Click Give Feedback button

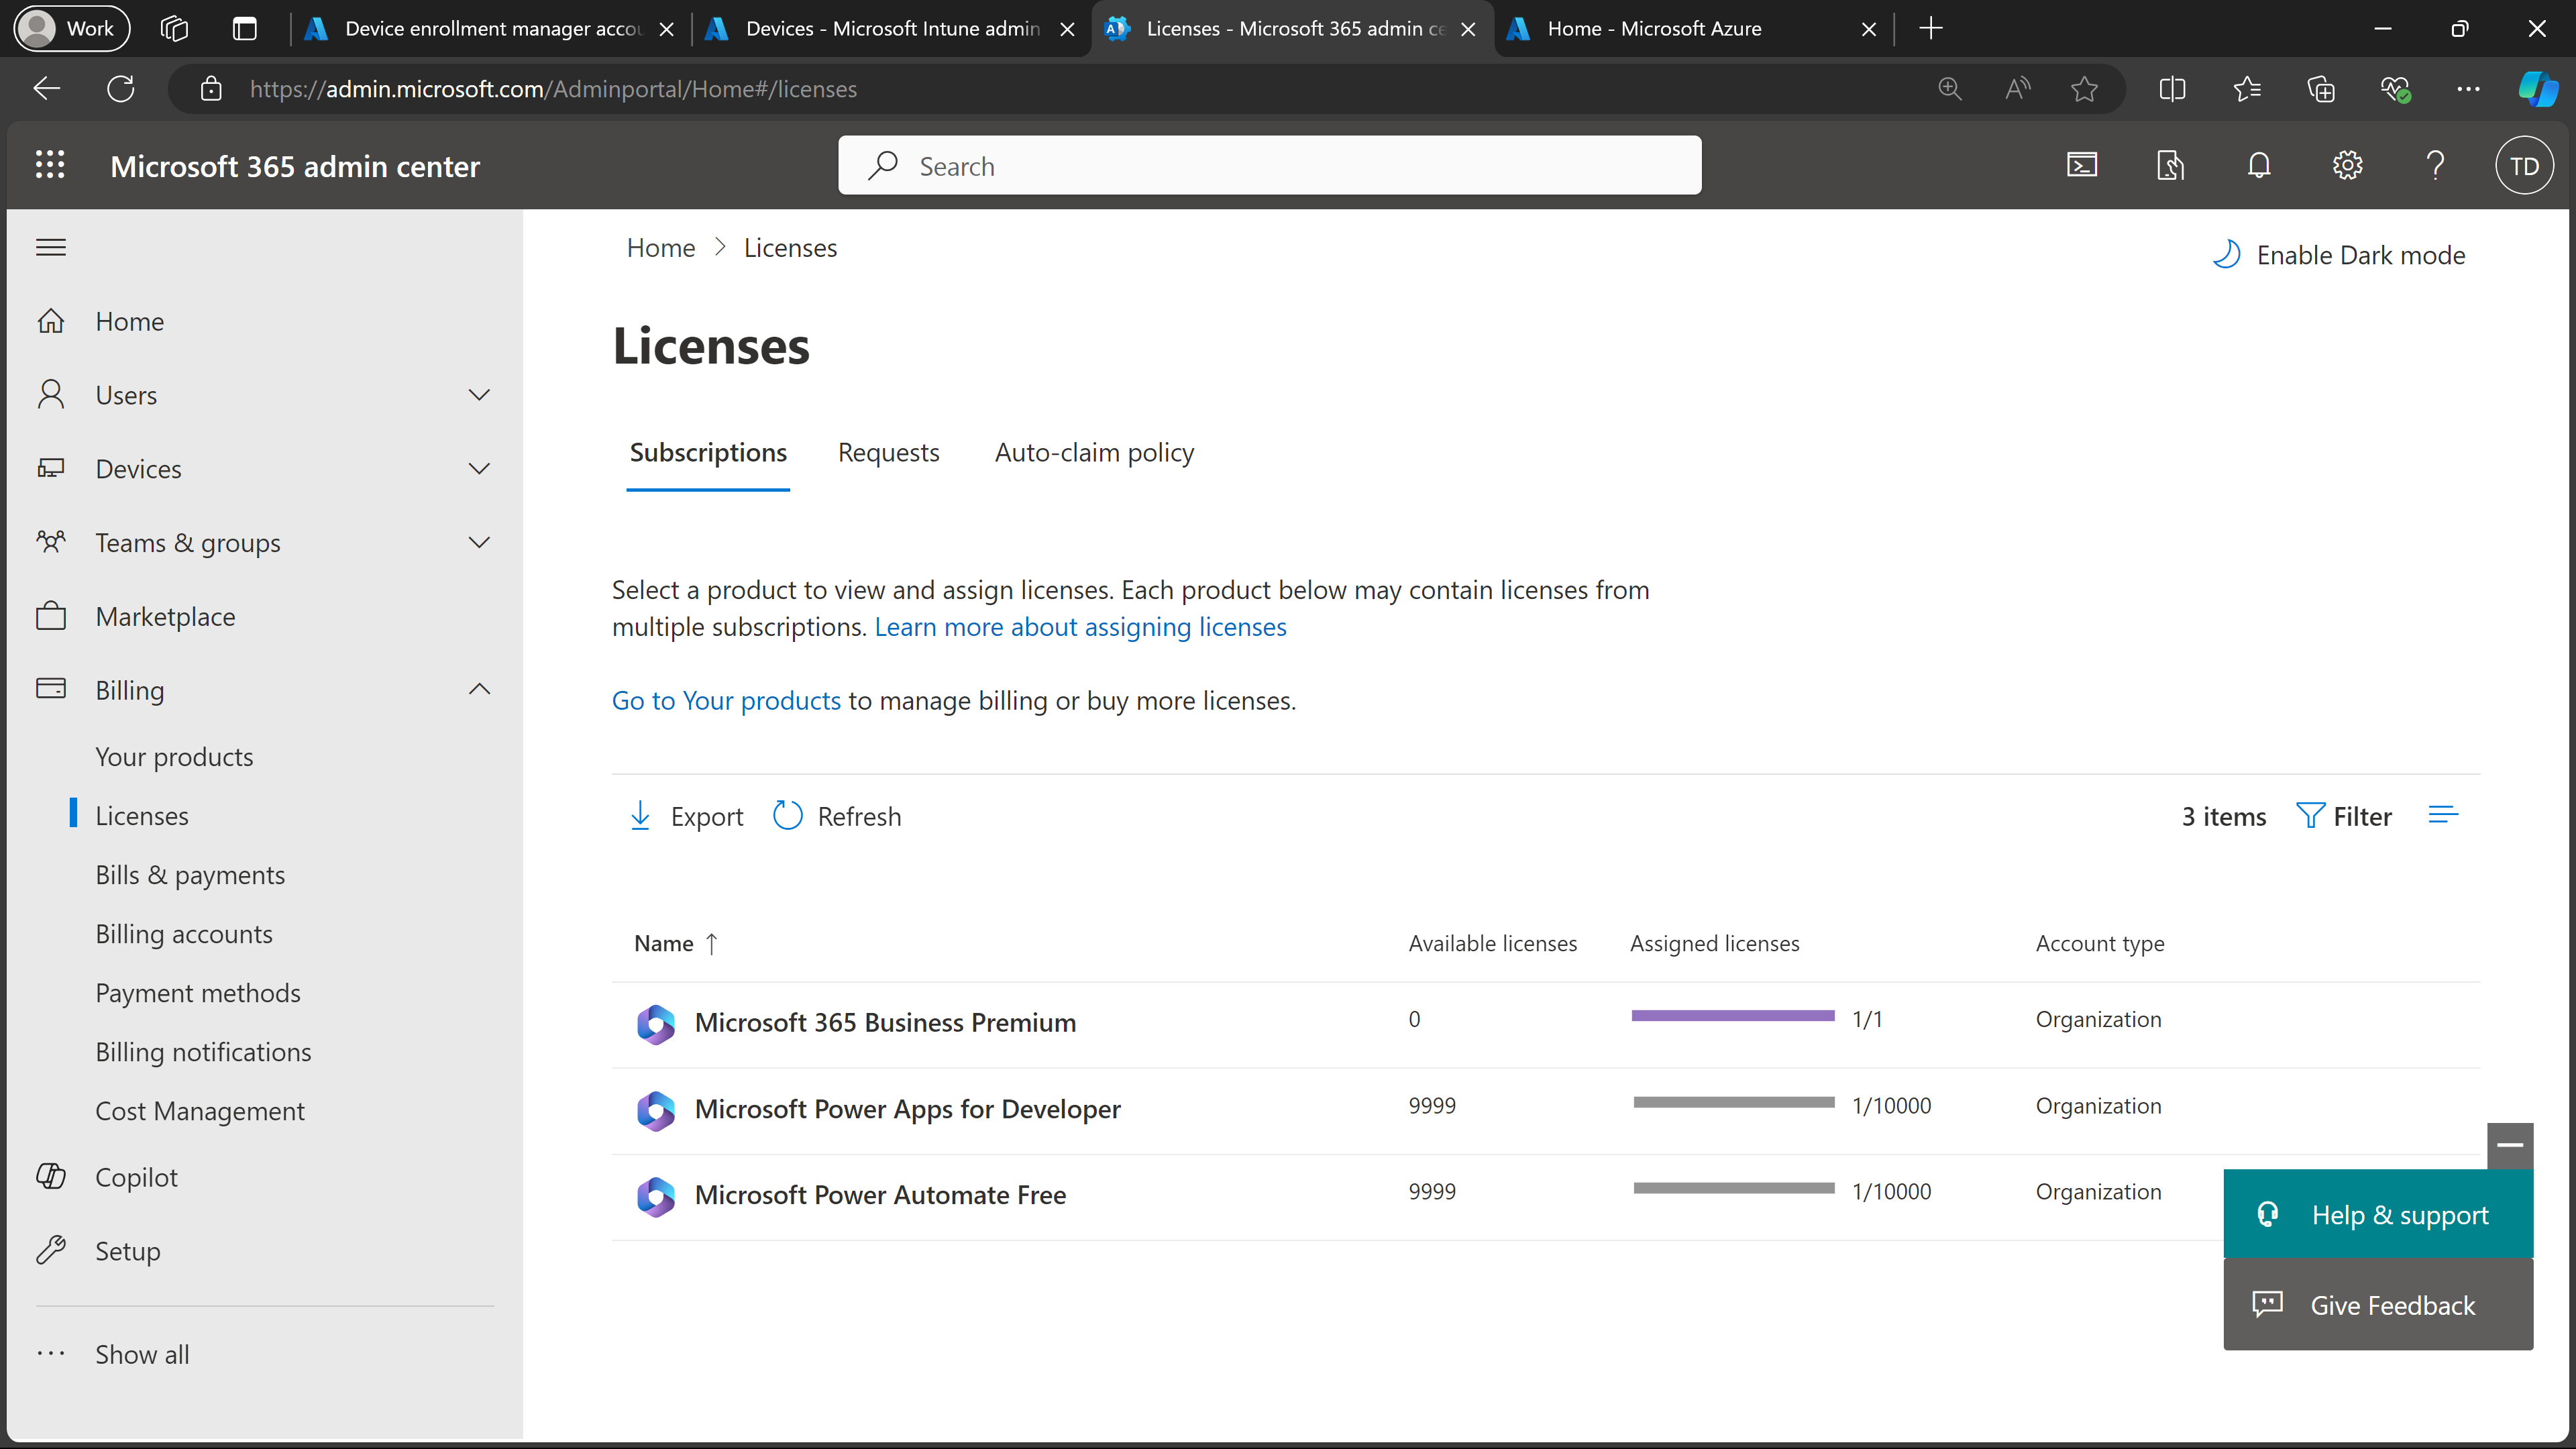2378,1305
